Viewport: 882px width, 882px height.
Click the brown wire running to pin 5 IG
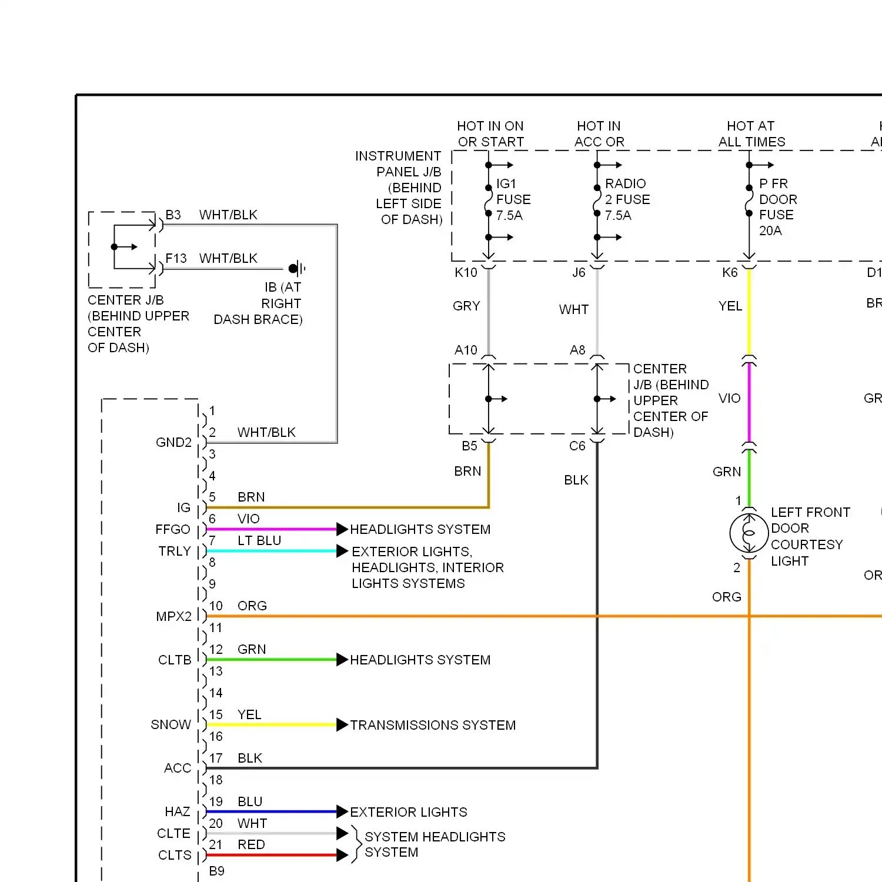347,507
